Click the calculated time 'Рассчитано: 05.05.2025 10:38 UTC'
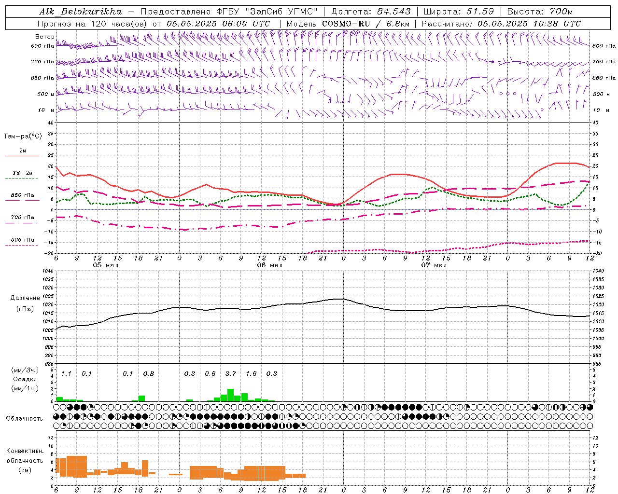The width and height of the screenshot is (618, 494). [x=501, y=24]
